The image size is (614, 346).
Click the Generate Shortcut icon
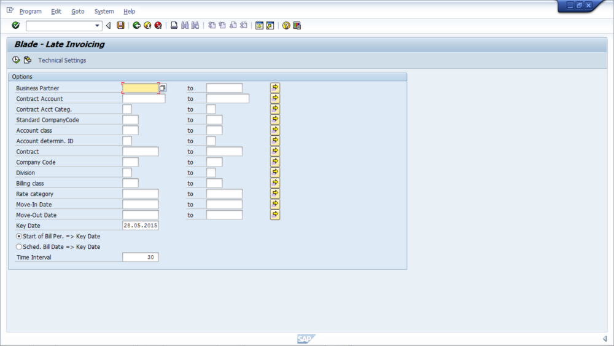pos(270,25)
